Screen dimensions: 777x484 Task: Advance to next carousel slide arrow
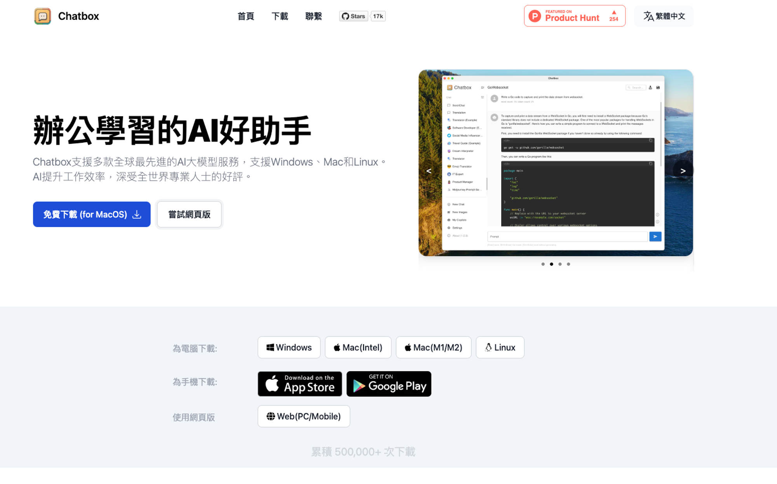[x=683, y=171]
